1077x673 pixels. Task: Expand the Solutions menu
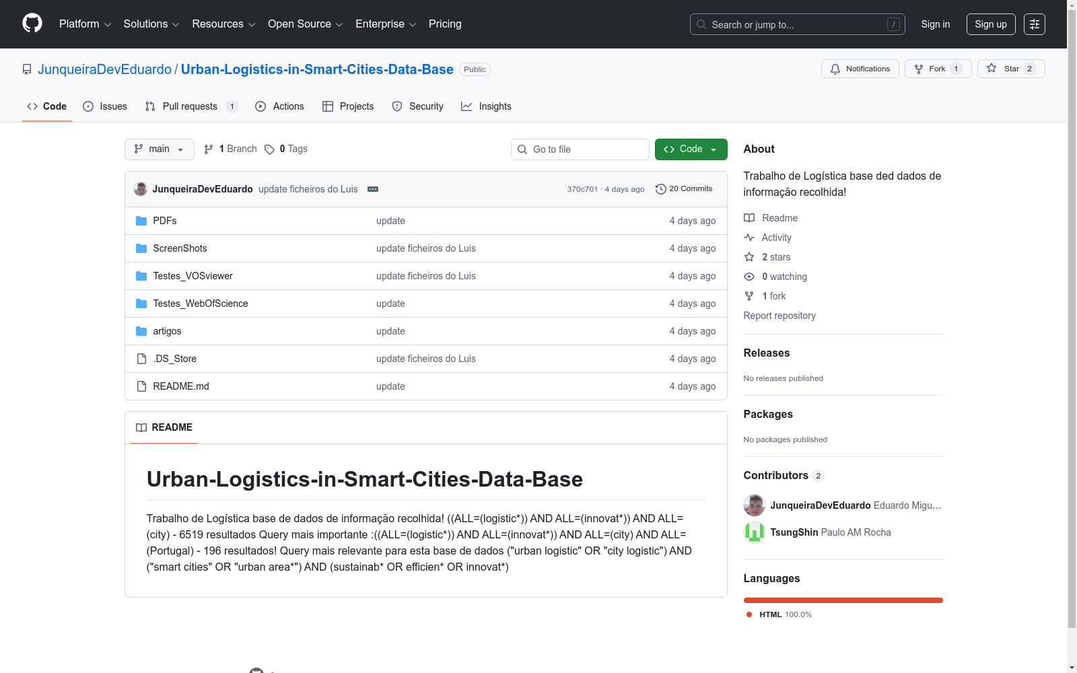pos(151,24)
